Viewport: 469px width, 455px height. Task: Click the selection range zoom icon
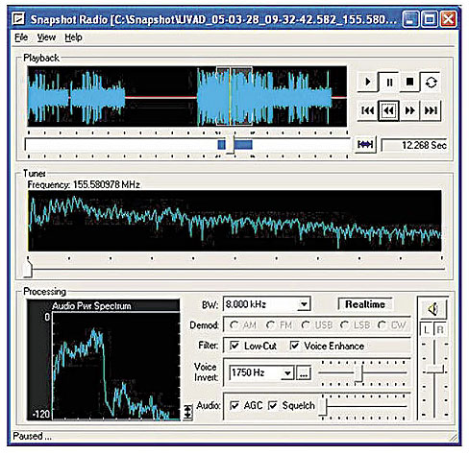(365, 145)
